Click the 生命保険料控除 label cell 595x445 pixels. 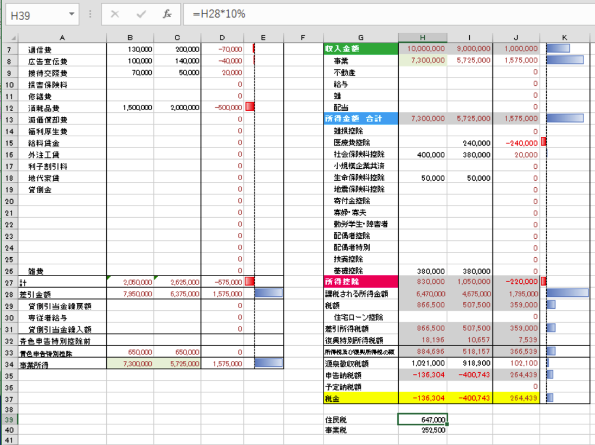[361, 177]
